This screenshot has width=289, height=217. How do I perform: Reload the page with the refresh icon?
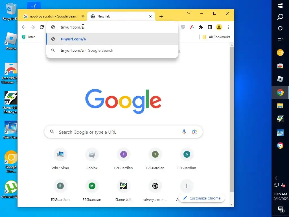click(x=42, y=27)
